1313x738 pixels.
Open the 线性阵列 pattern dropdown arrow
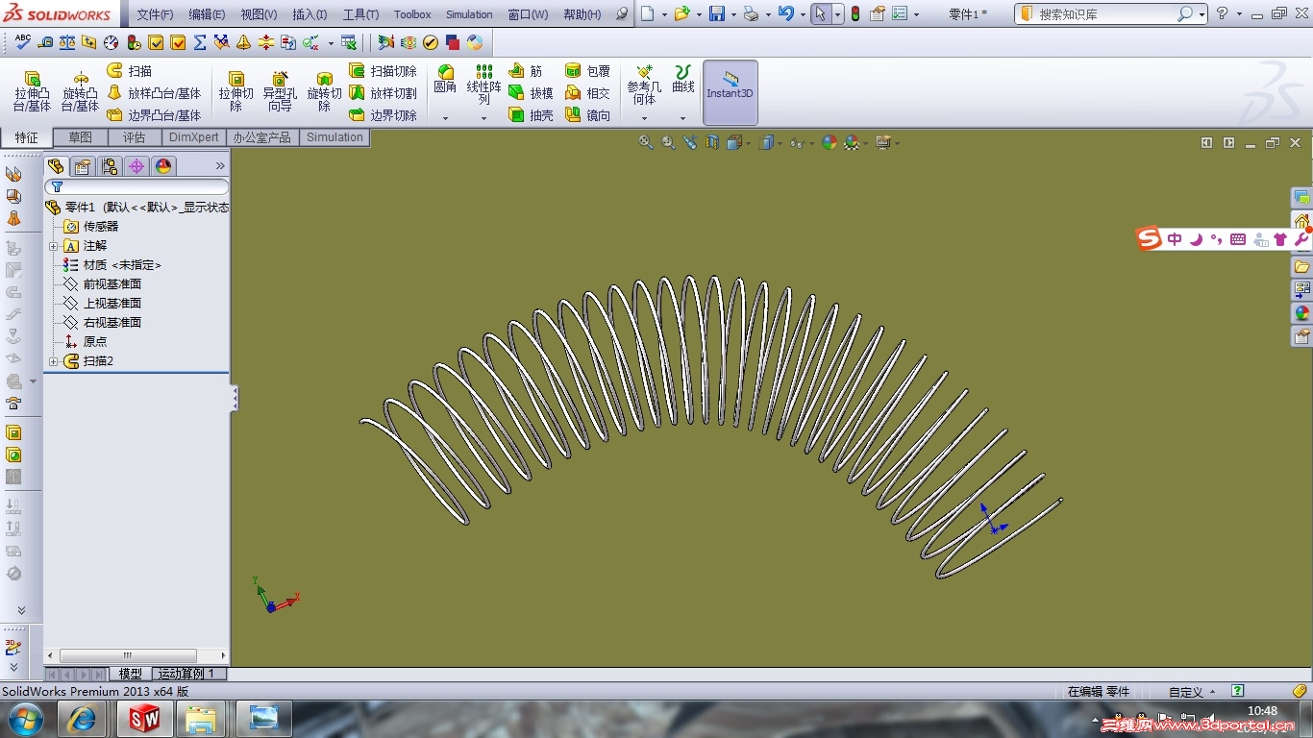pyautogui.click(x=483, y=118)
